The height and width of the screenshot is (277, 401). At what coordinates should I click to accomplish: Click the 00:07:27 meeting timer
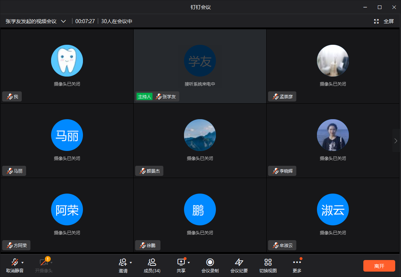(85, 21)
